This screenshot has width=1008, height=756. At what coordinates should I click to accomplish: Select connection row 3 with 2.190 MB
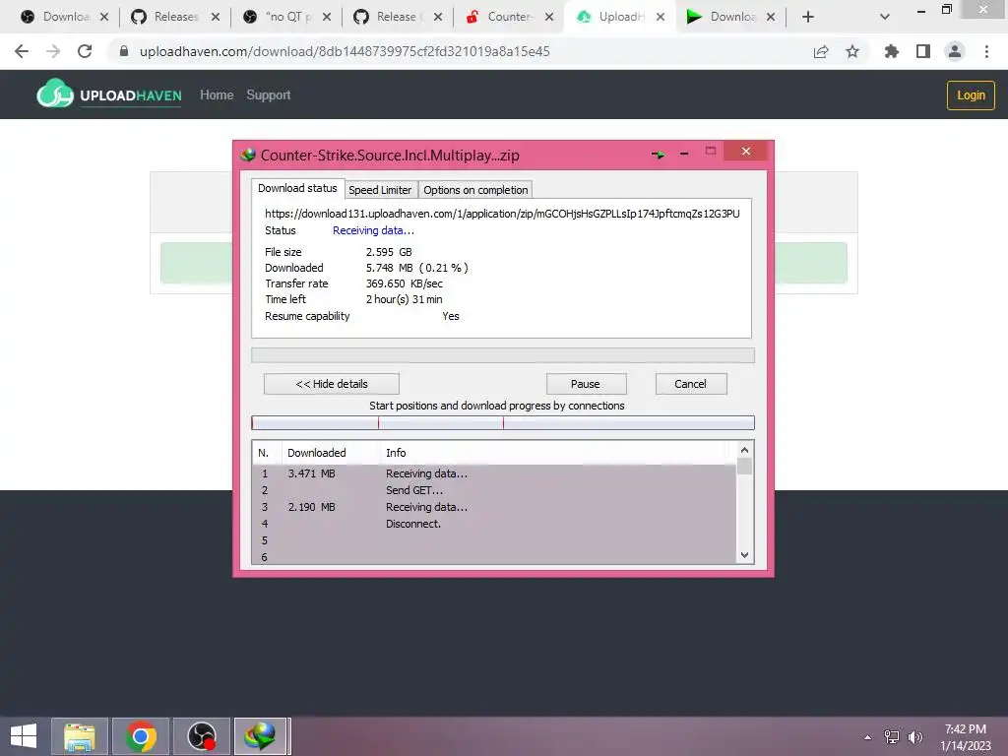[494, 507]
